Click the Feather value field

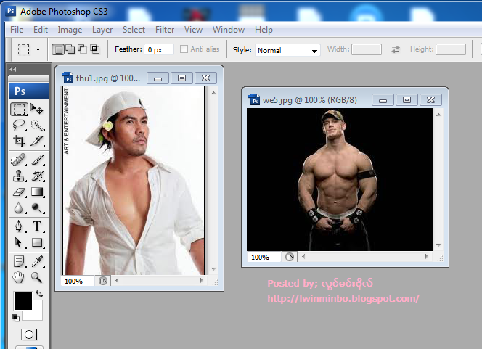coord(159,49)
